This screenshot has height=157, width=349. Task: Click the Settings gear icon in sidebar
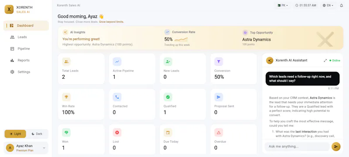pos(12,72)
